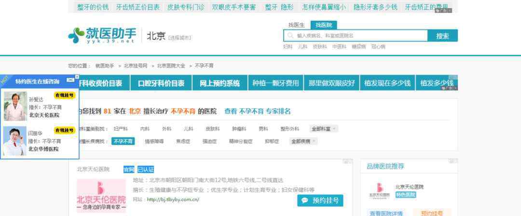Filter by disease 情感障碍
This screenshot has width=521, height=216.
coord(154,142)
